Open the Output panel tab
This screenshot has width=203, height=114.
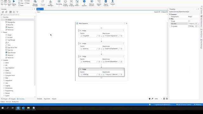pos(3,102)
